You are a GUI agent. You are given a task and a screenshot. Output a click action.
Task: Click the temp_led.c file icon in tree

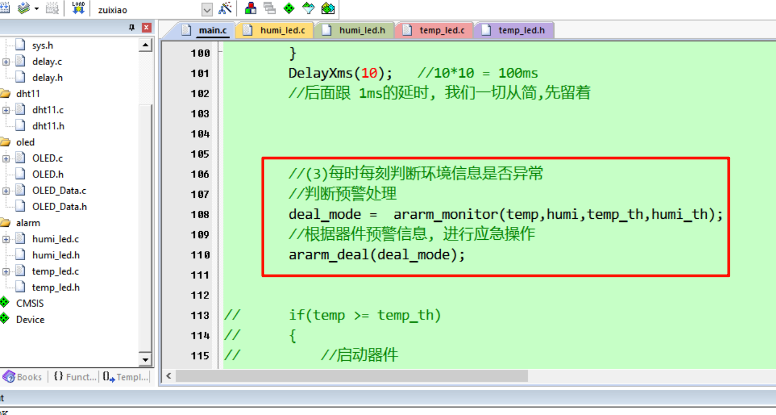coord(20,271)
